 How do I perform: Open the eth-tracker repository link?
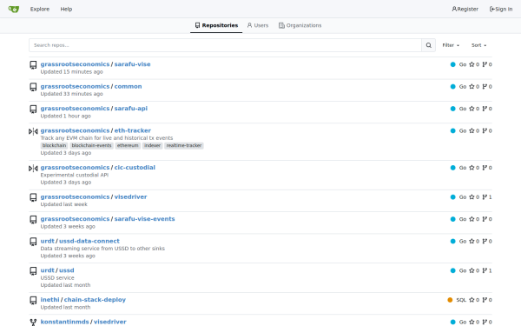coord(133,130)
